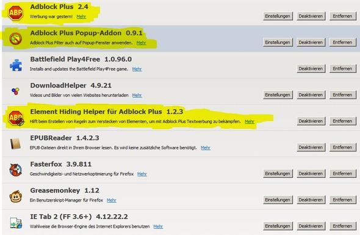Deaktivieren the EPUBReader add-on
Image resolution: width=360 pixels, height=235 pixels.
coord(311,147)
